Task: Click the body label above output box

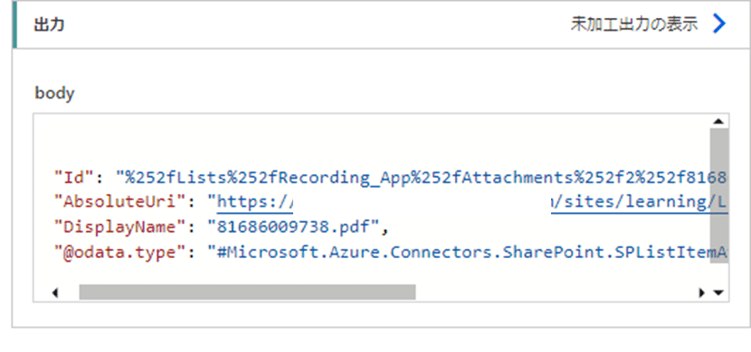Action: (x=54, y=93)
